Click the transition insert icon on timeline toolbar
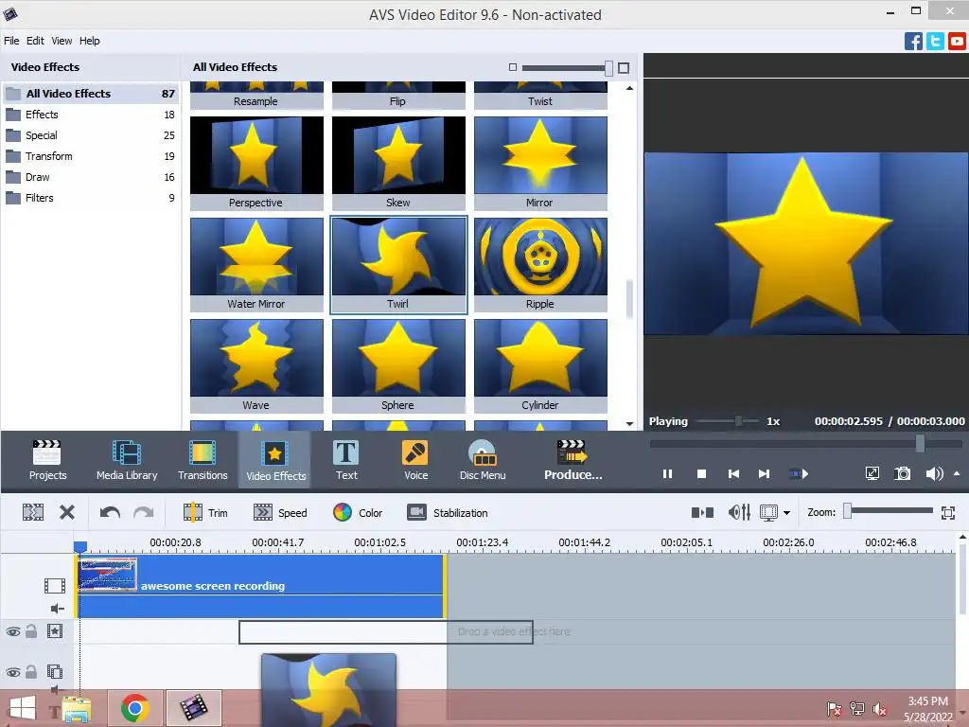 pos(703,512)
